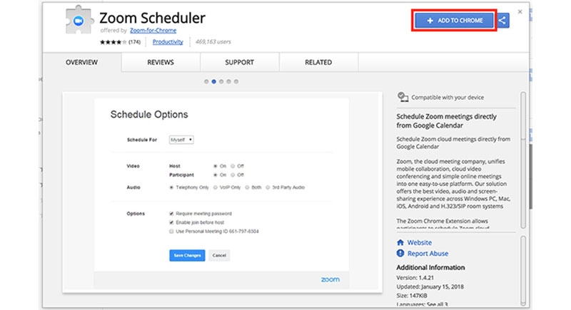Select 3rd Party Audio option
The image size is (571, 310).
[x=268, y=187]
